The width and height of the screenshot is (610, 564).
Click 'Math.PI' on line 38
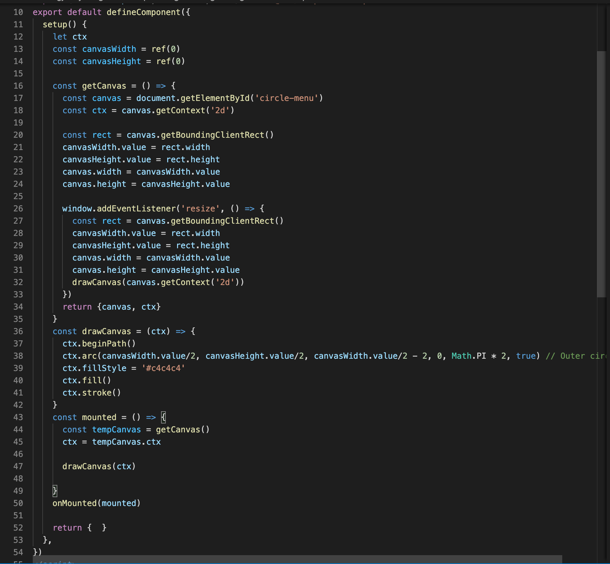click(469, 356)
